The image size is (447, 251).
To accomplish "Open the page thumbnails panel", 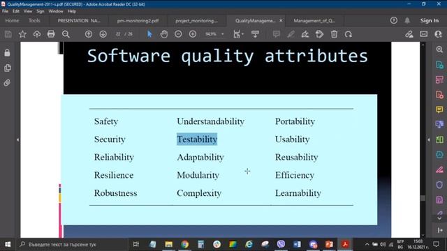I will pyautogui.click(x=8, y=68).
